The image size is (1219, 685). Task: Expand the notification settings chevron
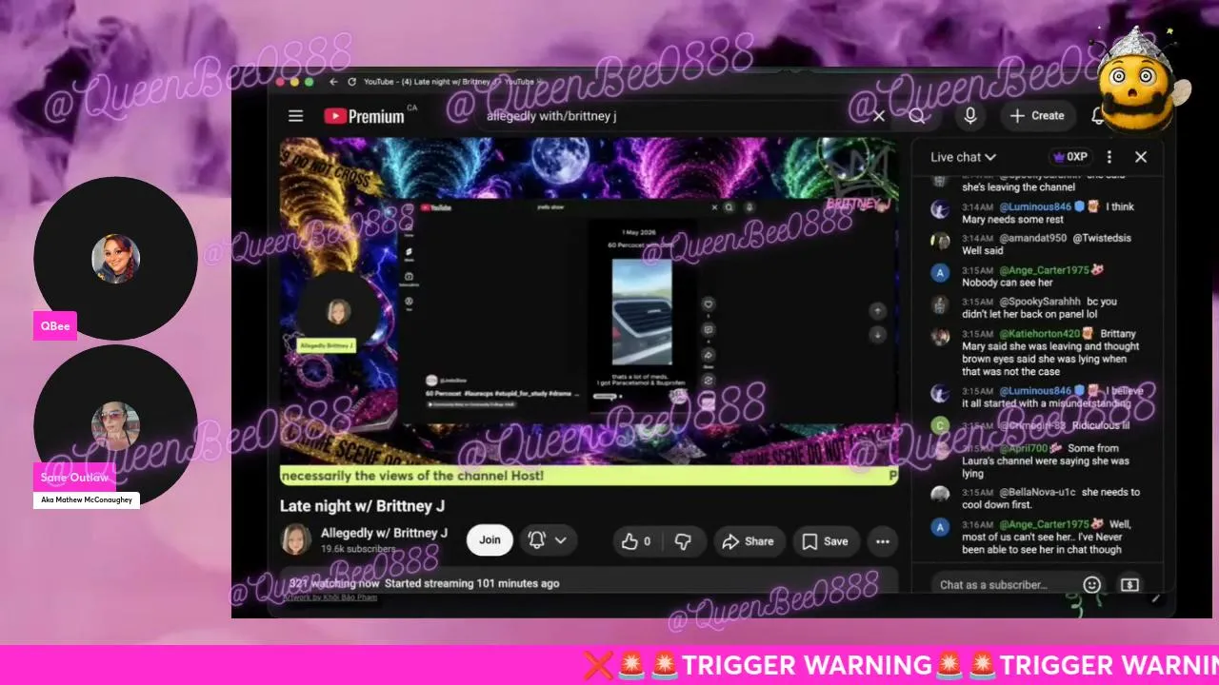click(x=561, y=540)
